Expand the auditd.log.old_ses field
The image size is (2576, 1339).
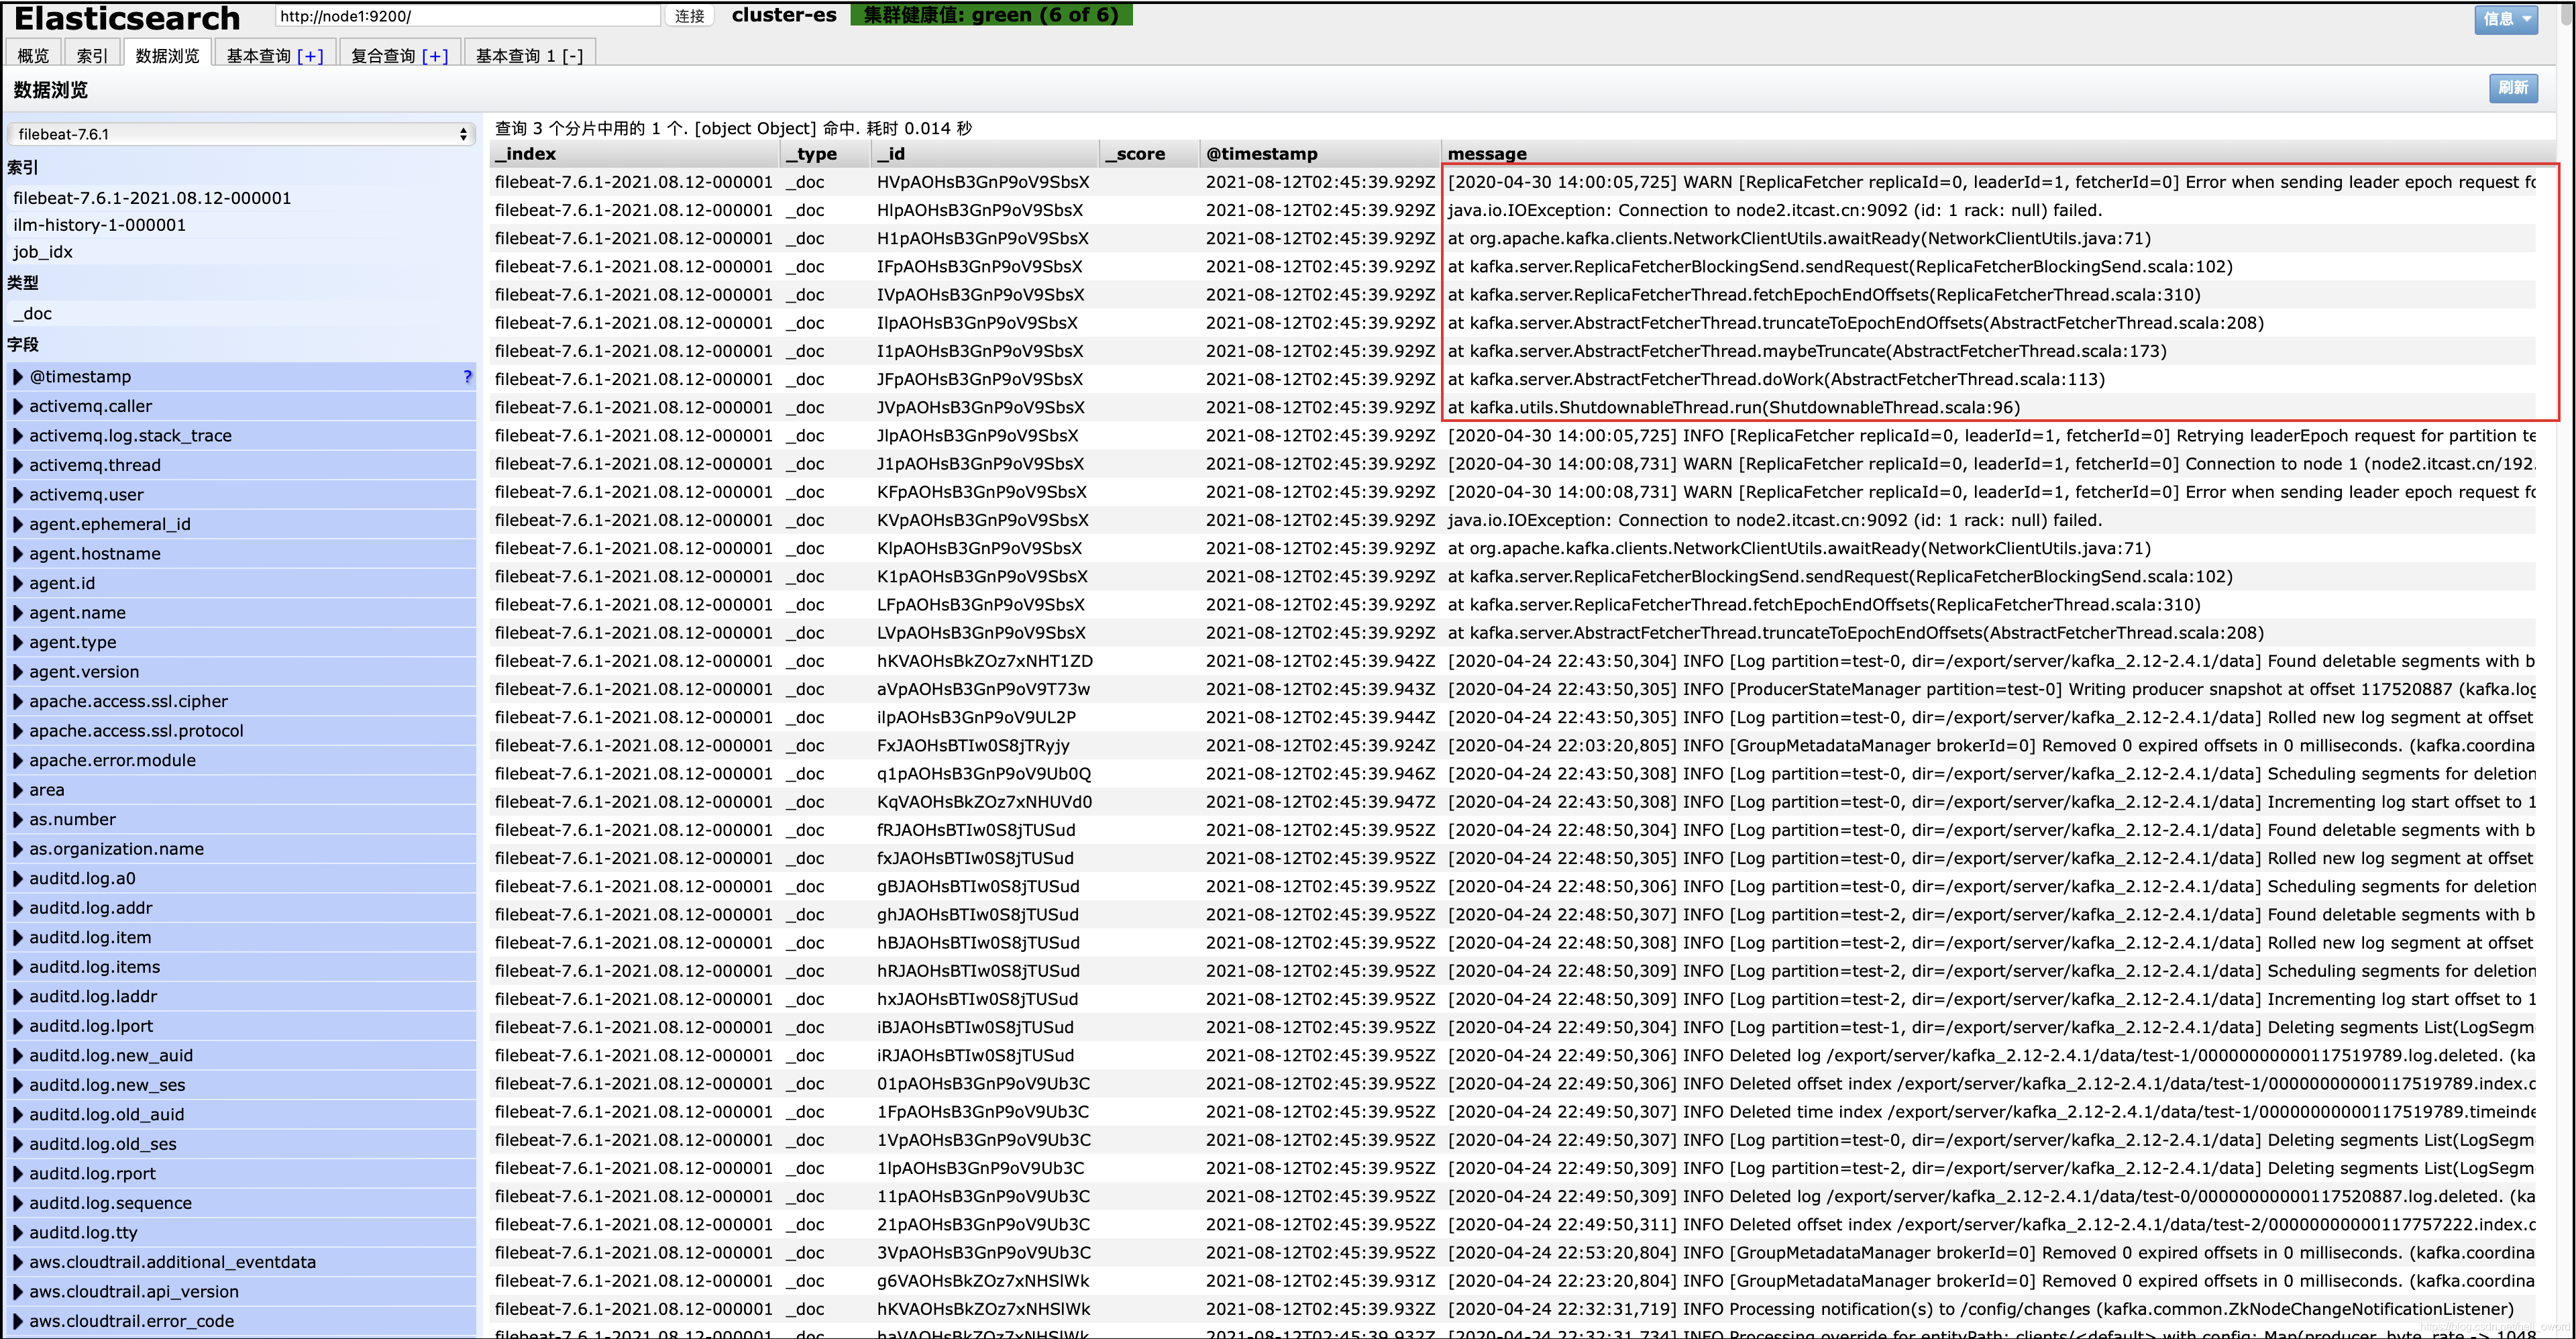click(x=241, y=1144)
